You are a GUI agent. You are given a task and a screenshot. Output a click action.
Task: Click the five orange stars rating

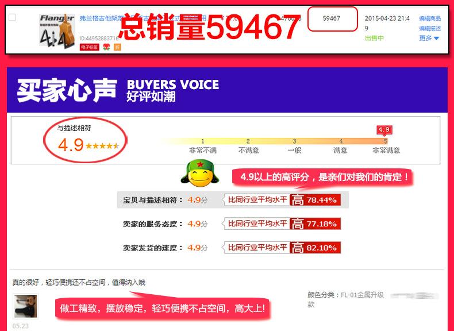[102, 145]
